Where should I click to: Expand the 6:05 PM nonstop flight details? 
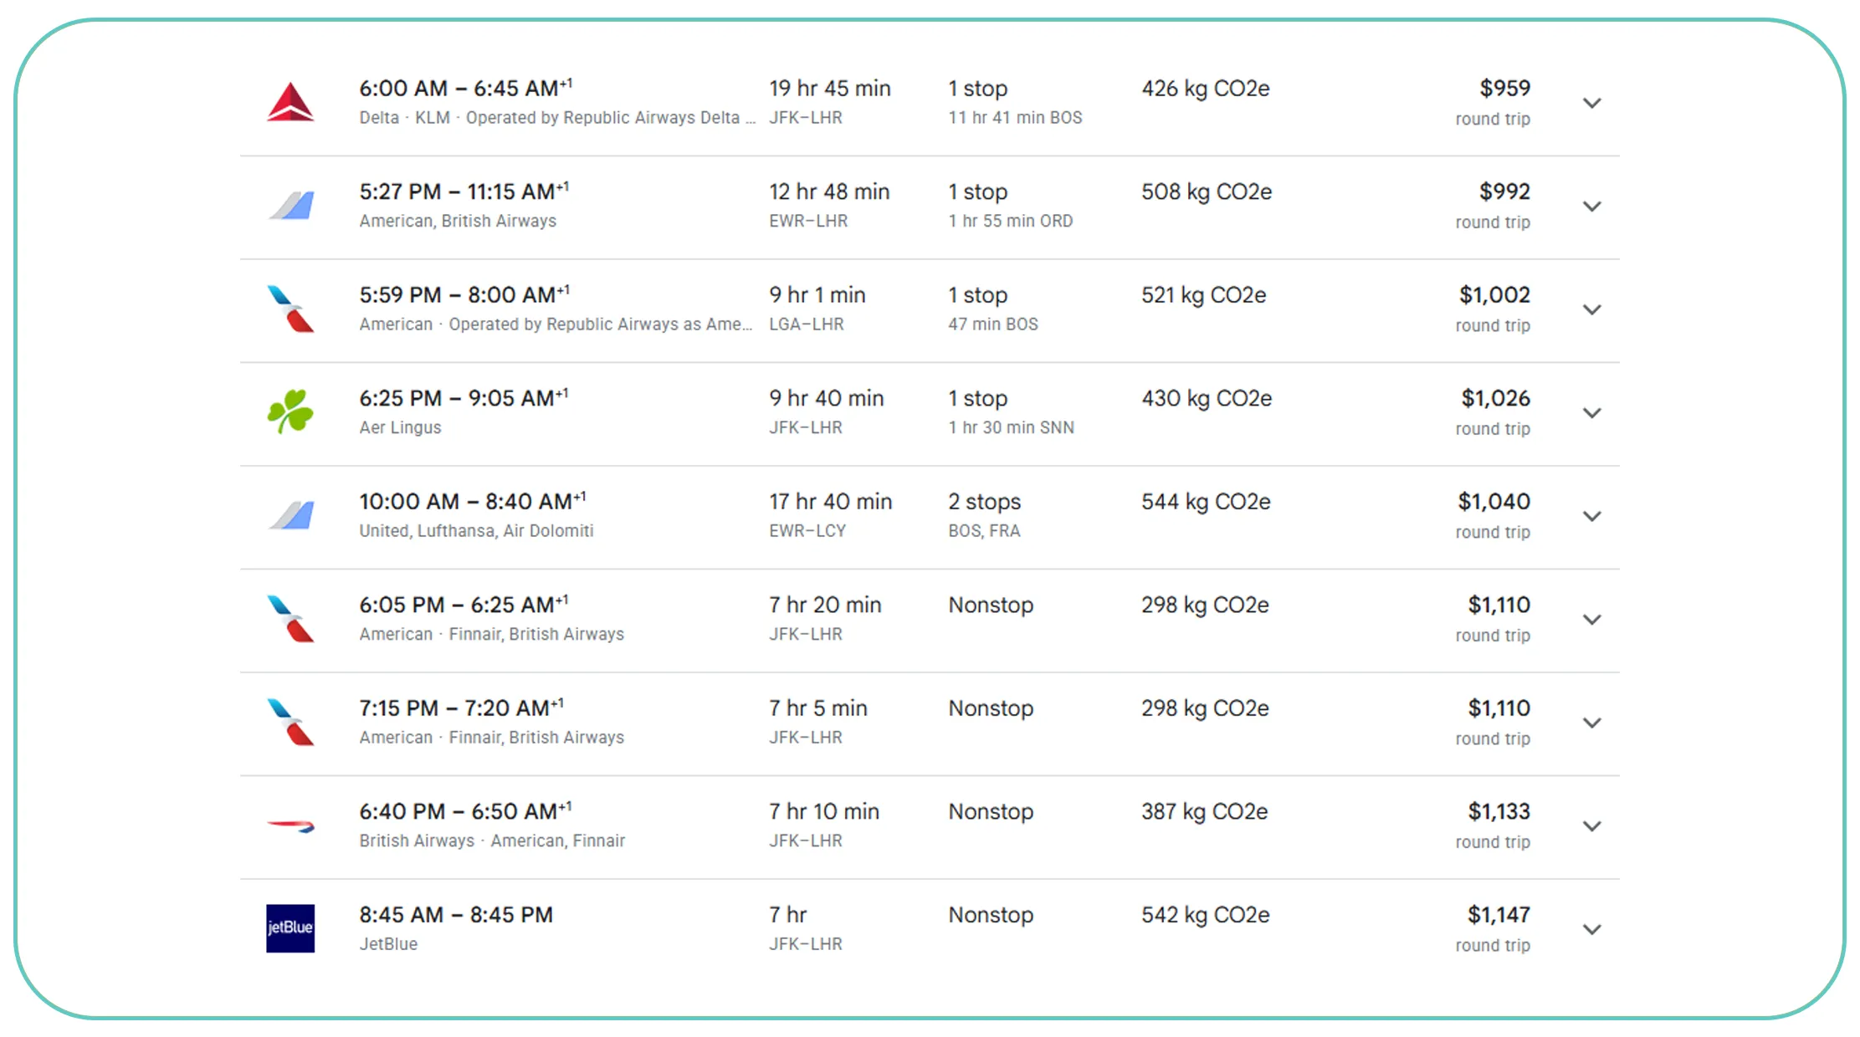[1592, 620]
